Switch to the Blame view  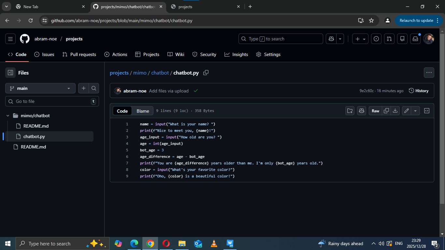point(142,111)
